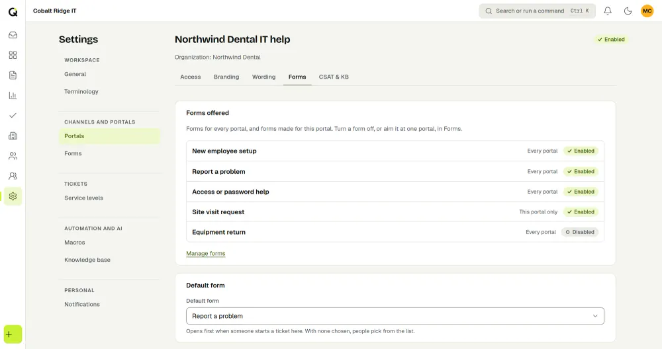Click Disabled badge for Equipment return
The height and width of the screenshot is (349, 662).
(580, 232)
